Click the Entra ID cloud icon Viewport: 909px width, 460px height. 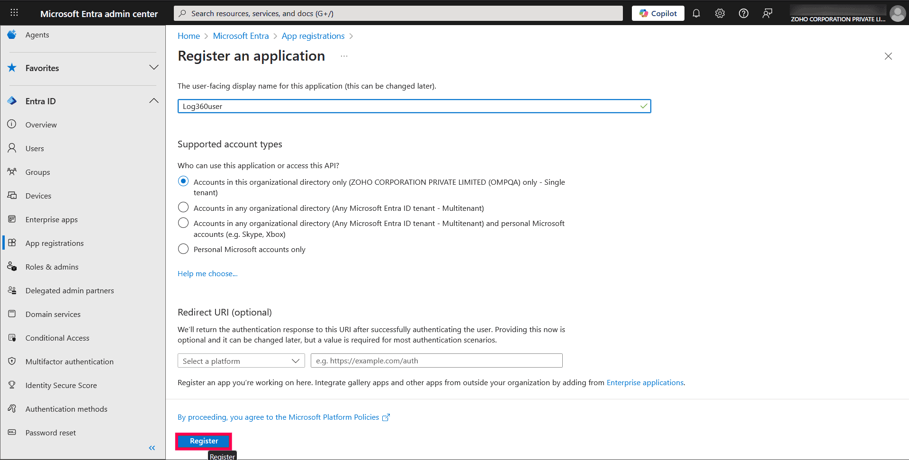11,100
